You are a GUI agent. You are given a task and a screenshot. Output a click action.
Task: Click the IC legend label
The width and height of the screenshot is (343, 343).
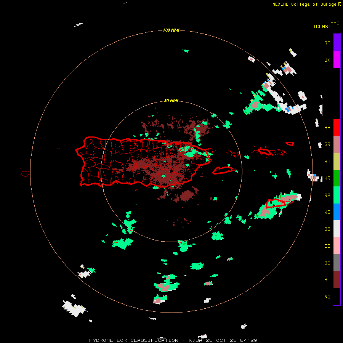[x=327, y=246]
